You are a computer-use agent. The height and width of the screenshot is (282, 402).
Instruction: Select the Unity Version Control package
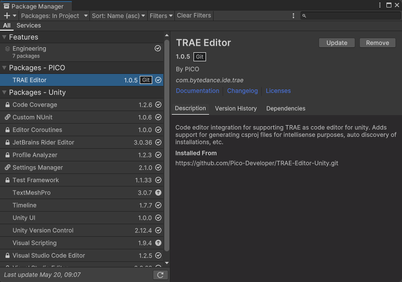pos(81,230)
